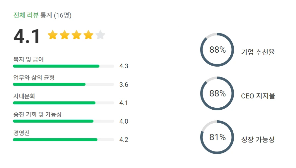Screen dimensions: 296x168
Task: Click the first gold star rating
Action: [x=52, y=35]
